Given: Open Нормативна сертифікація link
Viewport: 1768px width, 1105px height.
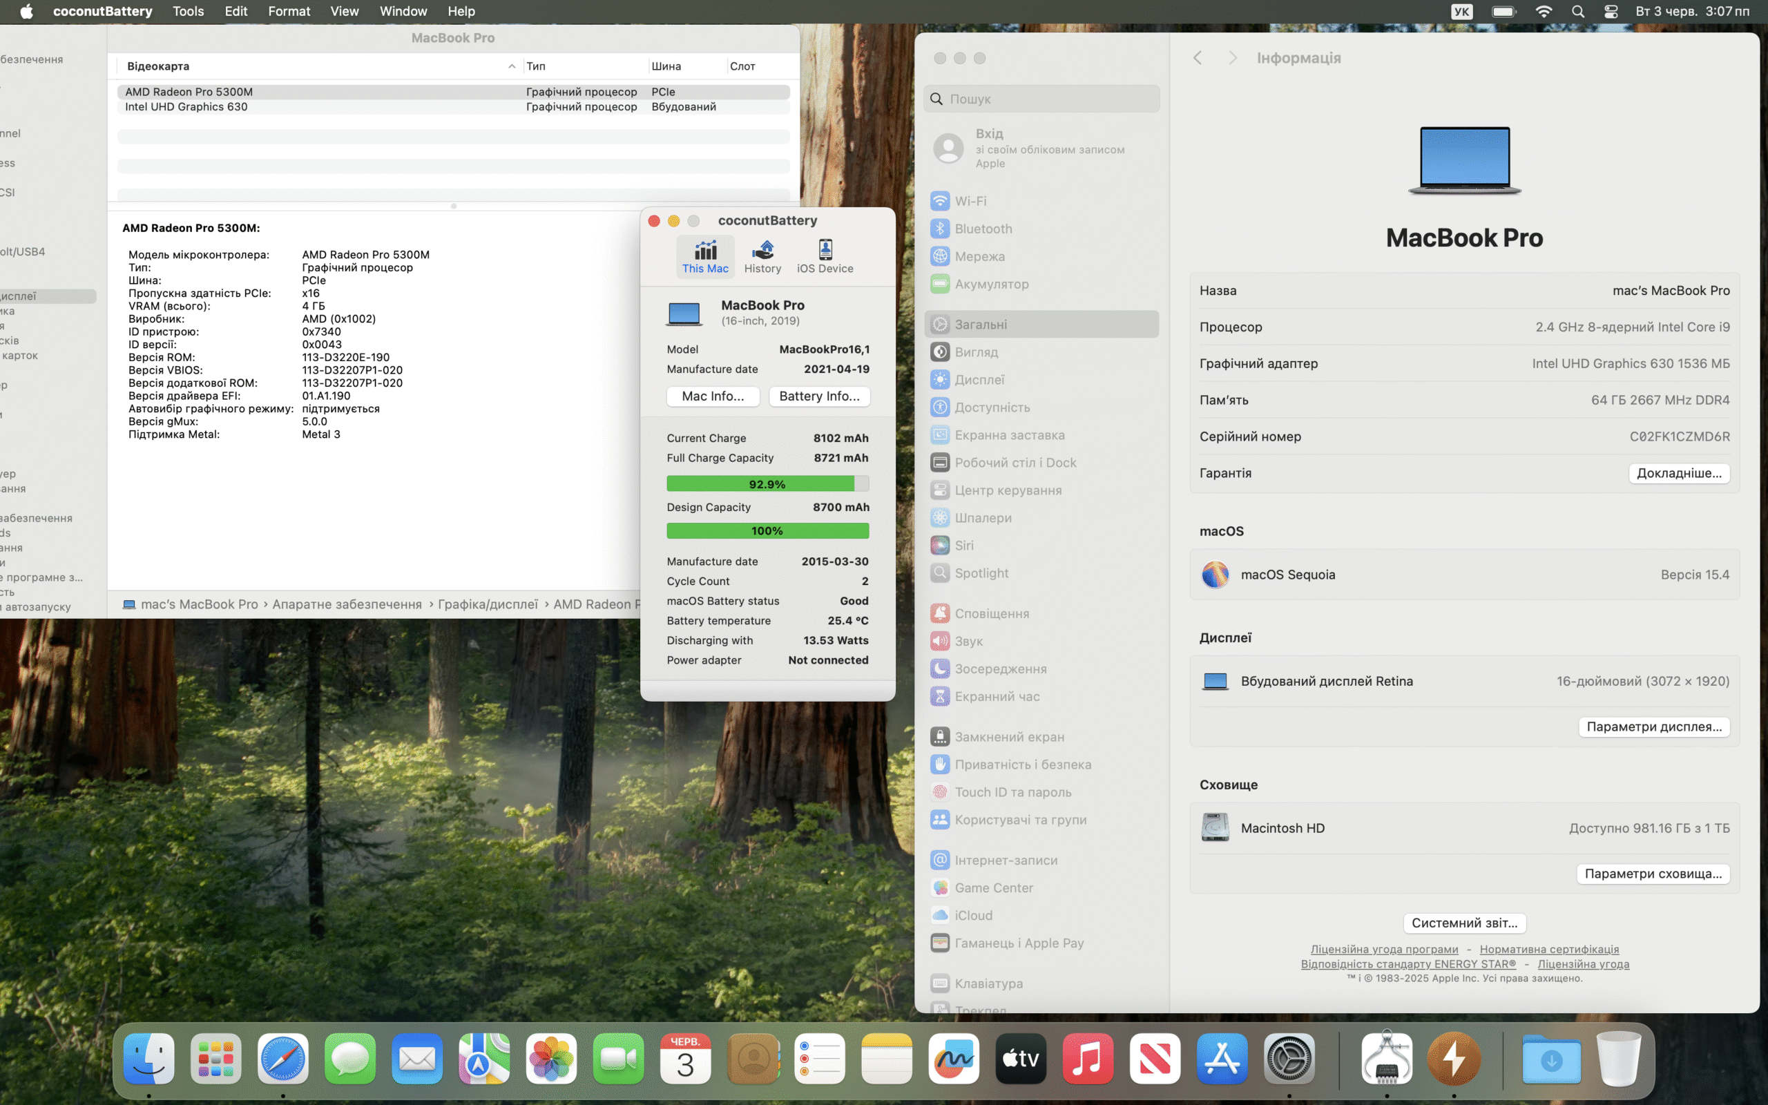Looking at the screenshot, I should pyautogui.click(x=1549, y=950).
